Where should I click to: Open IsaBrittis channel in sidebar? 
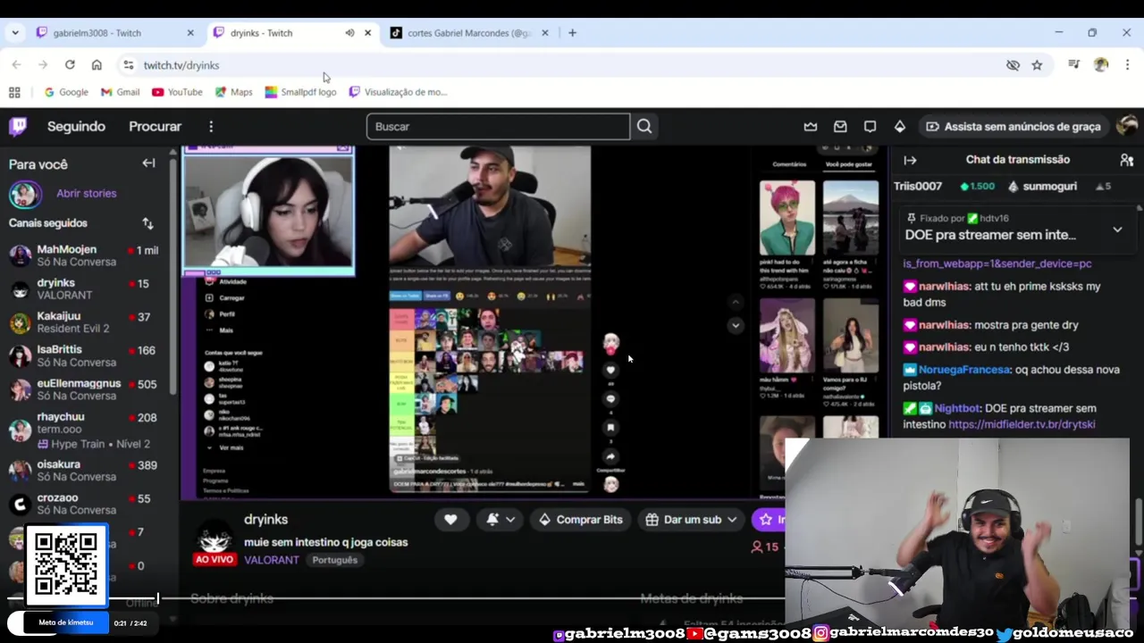tap(85, 355)
